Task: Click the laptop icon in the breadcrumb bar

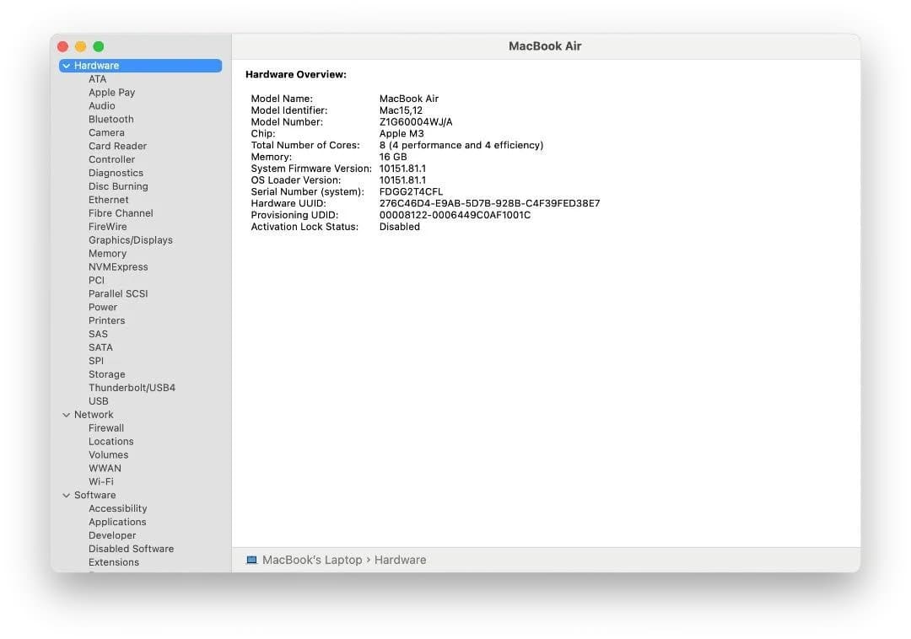Action: [x=251, y=559]
